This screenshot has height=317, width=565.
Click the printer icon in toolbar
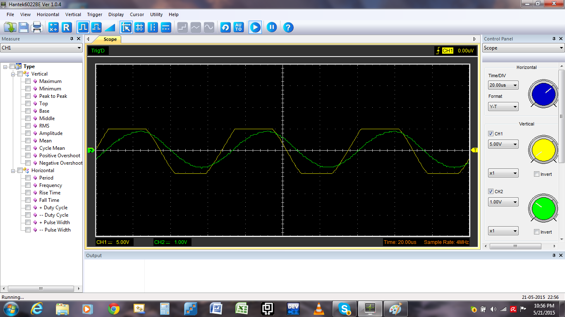coord(37,28)
